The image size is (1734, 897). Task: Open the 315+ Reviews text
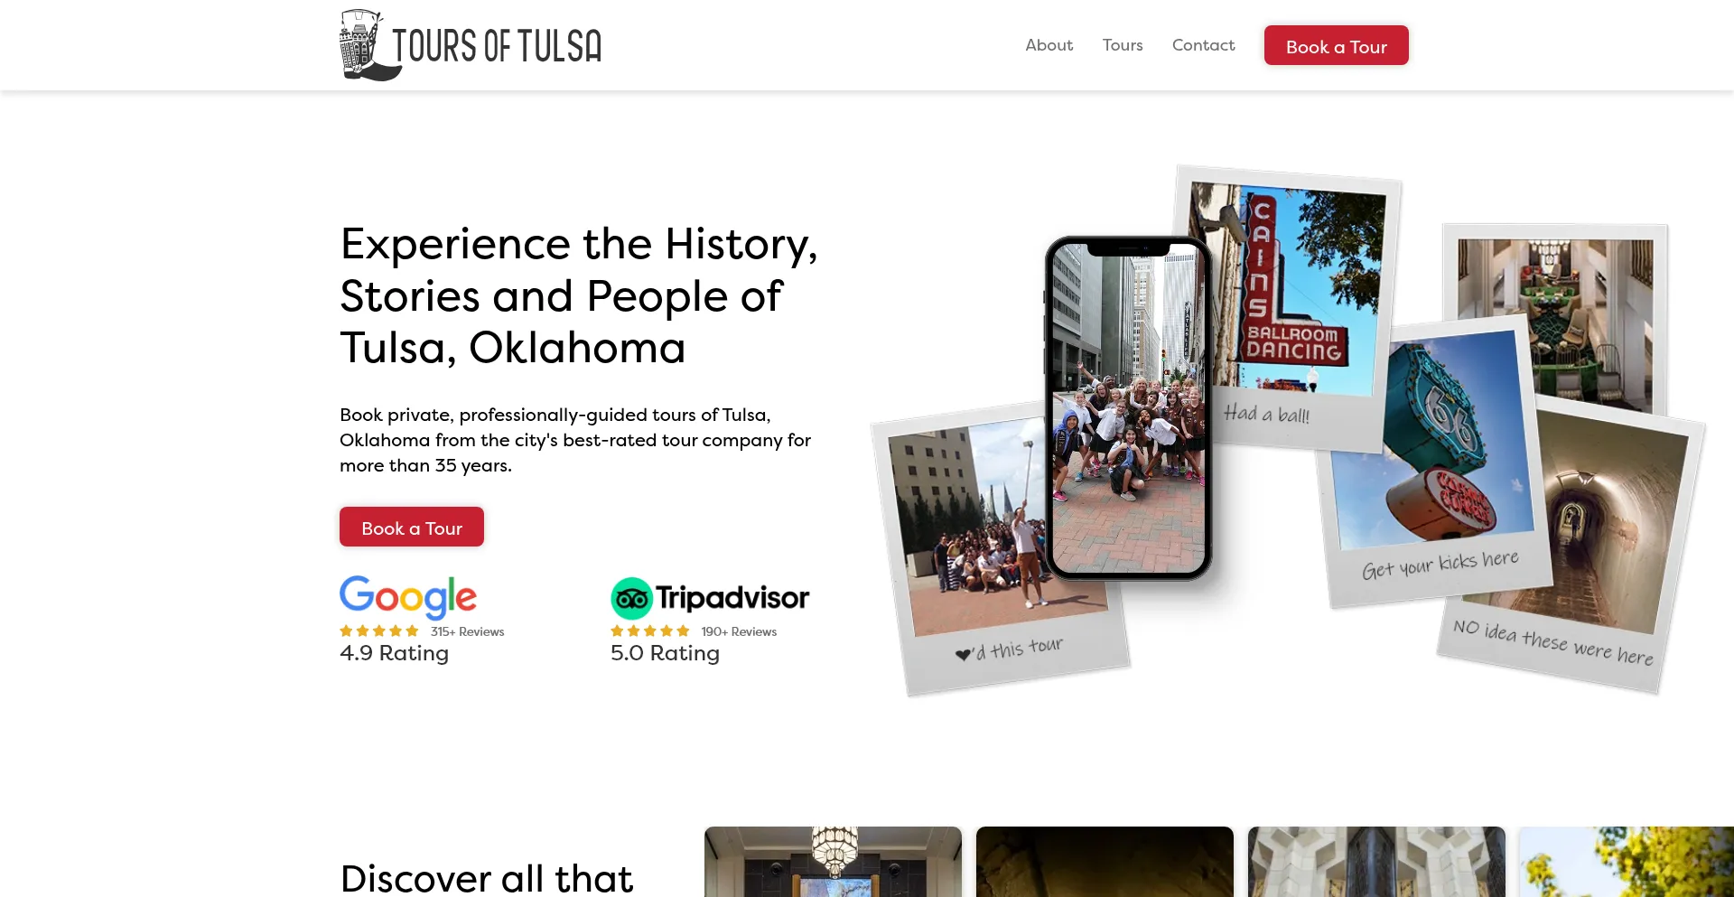coord(467,631)
